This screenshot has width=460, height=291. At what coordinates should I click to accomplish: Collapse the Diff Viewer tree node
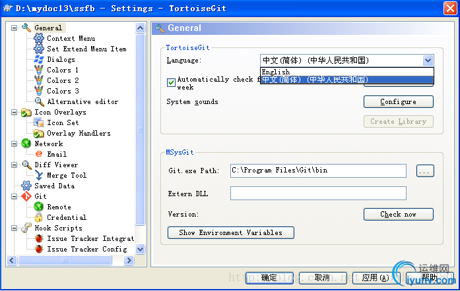(x=14, y=165)
